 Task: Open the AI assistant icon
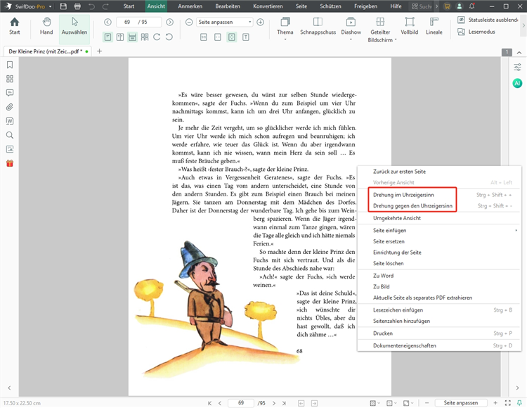517,83
